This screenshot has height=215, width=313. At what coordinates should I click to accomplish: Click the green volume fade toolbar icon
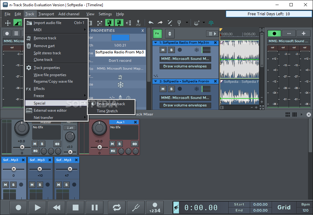click(x=17, y=23)
